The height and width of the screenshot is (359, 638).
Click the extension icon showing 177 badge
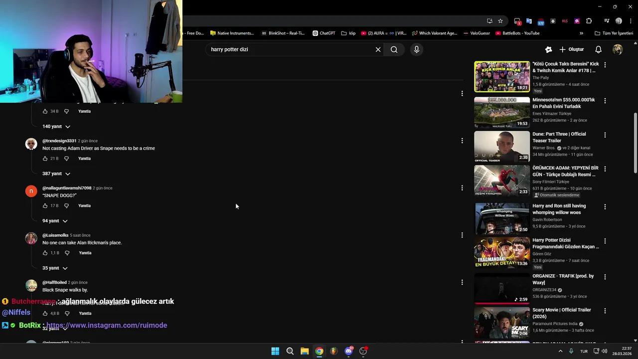541,21
